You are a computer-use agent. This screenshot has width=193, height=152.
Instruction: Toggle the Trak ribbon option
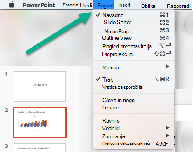point(134,79)
